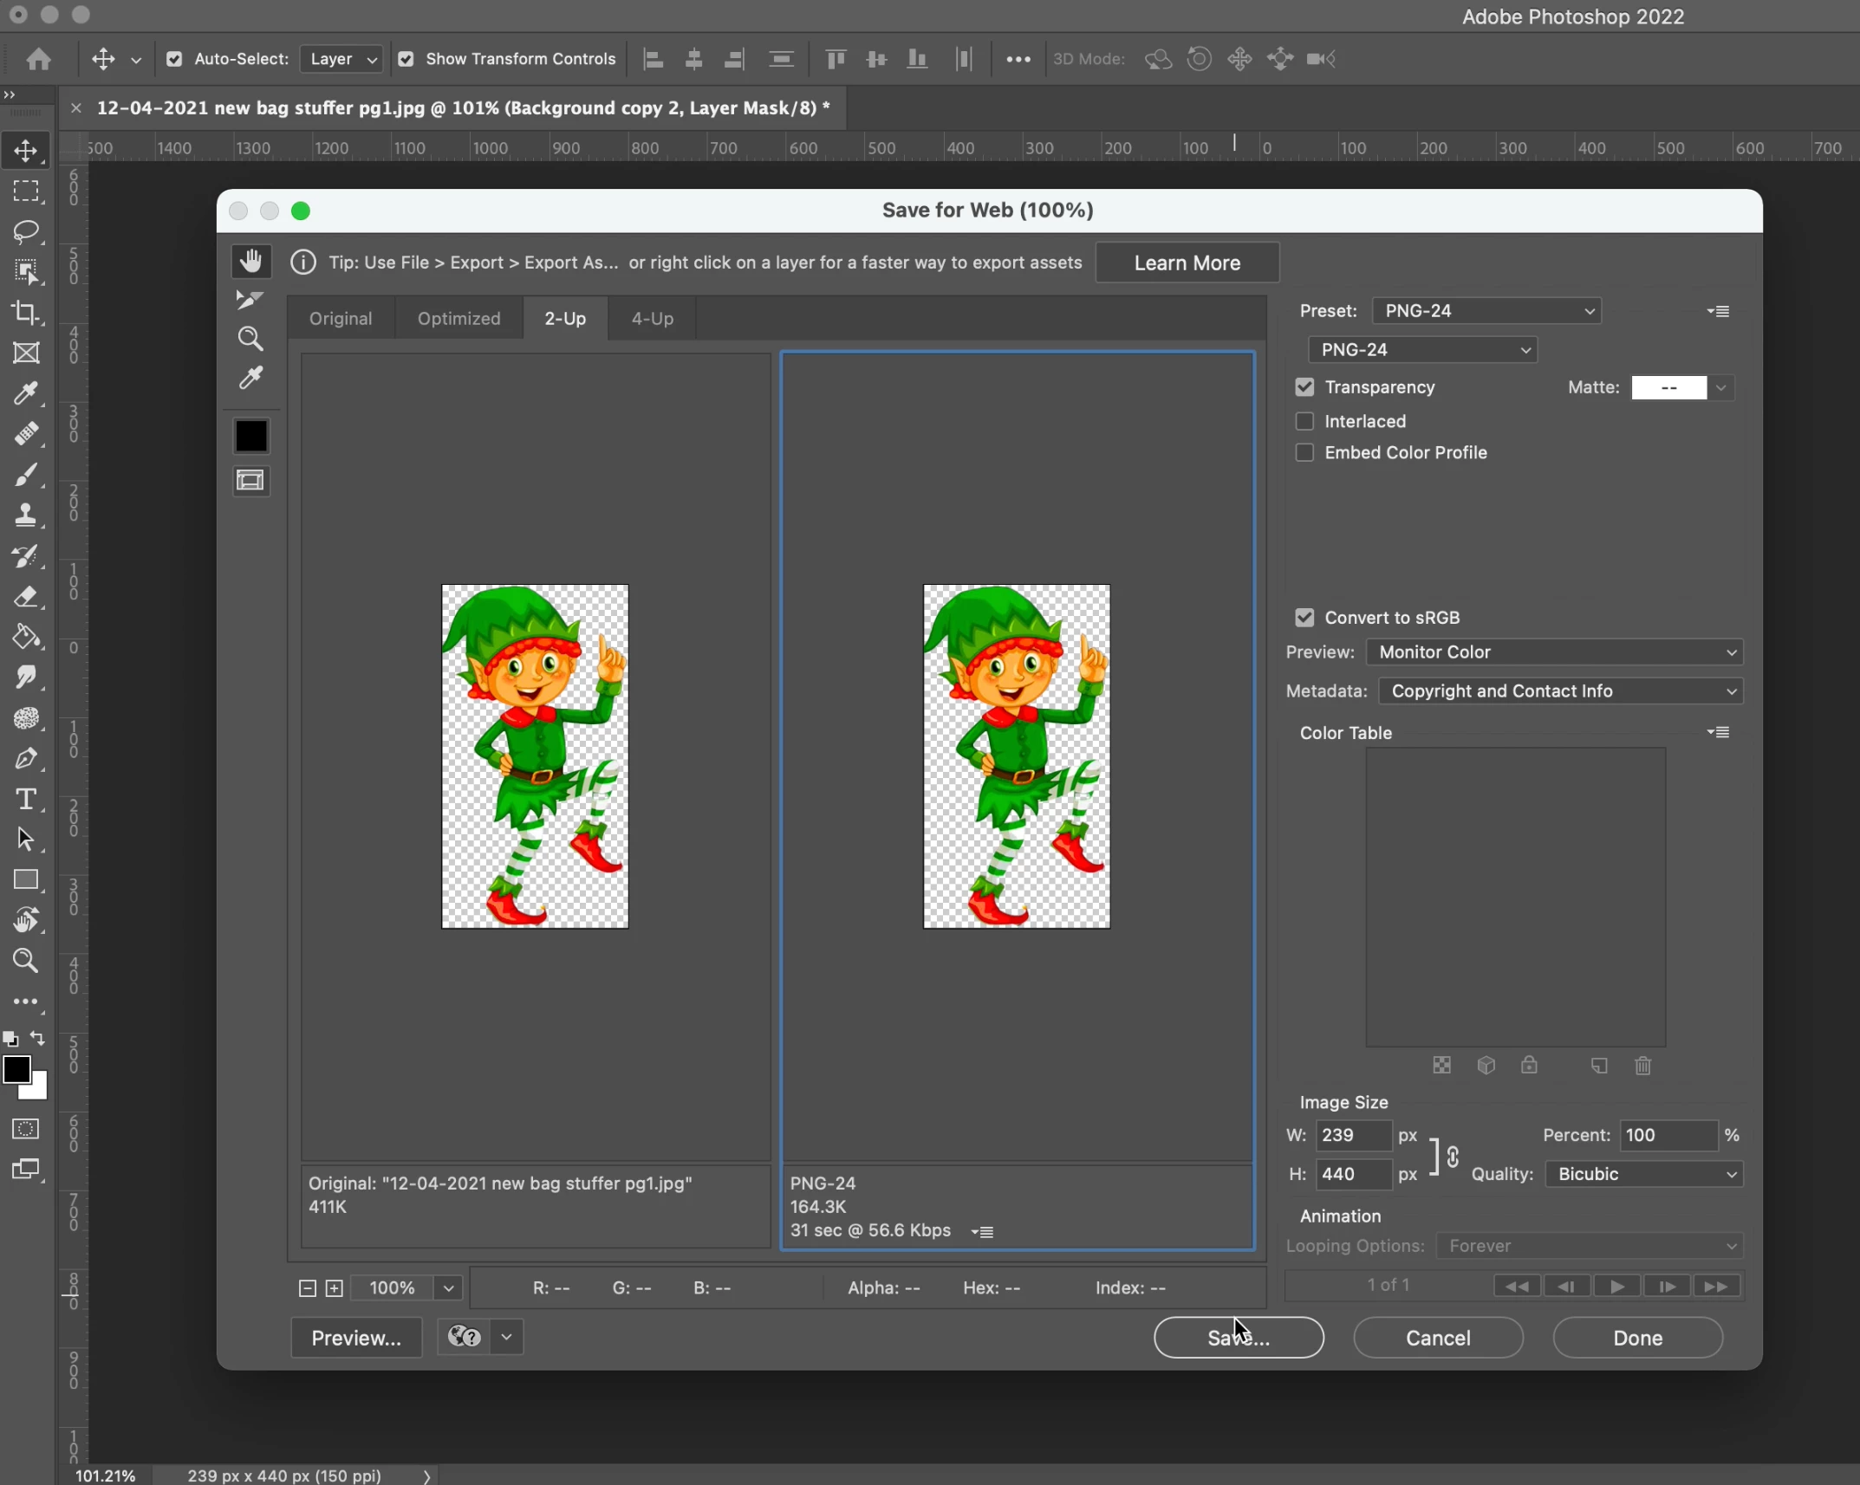
Task: Select the Eyedropper tool in dialog toolbar
Action: (x=251, y=379)
